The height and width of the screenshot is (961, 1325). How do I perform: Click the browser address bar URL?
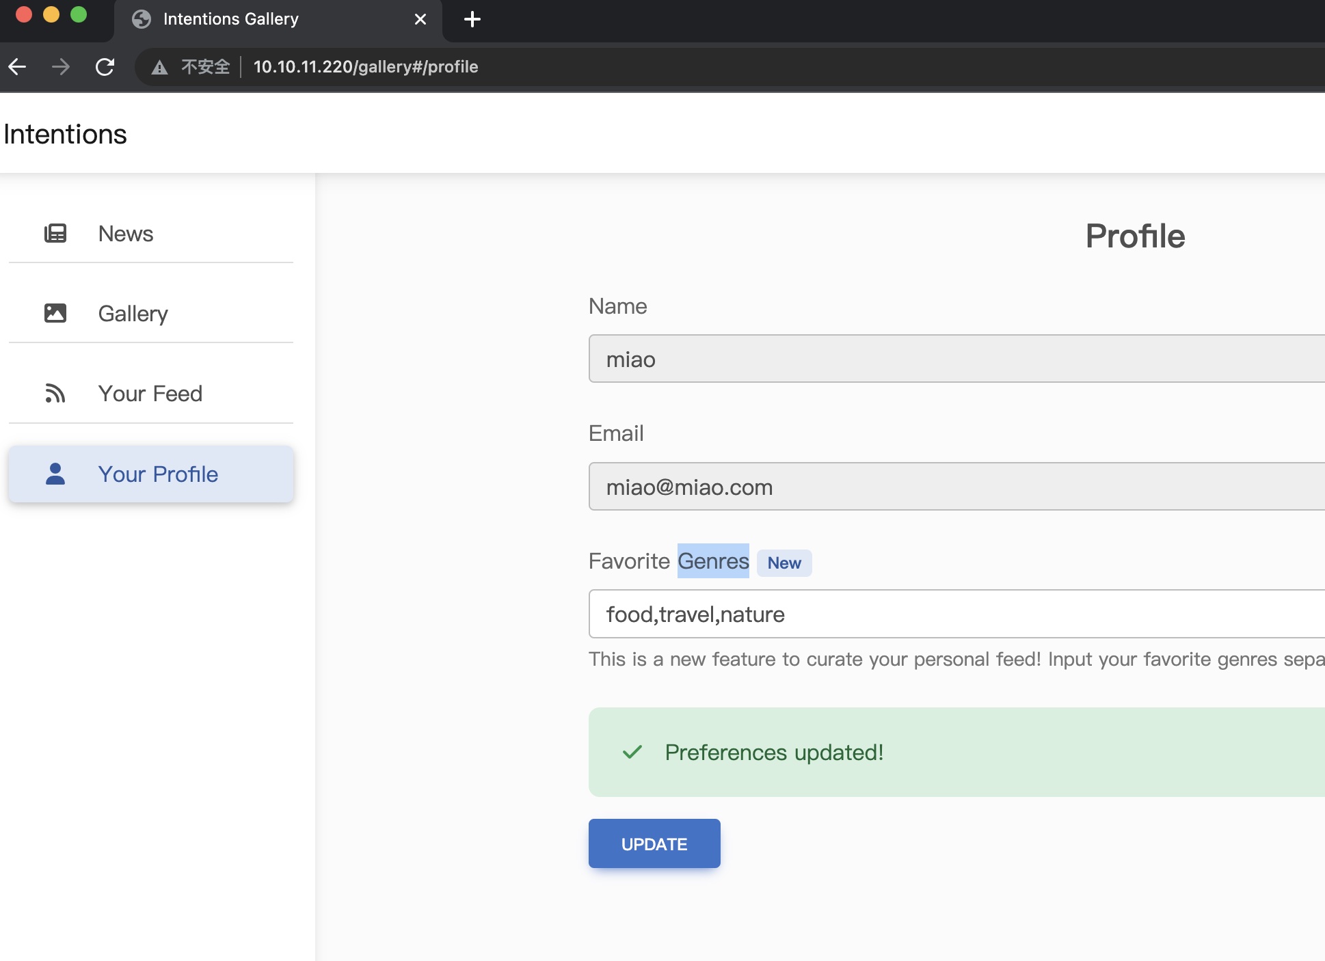(366, 67)
